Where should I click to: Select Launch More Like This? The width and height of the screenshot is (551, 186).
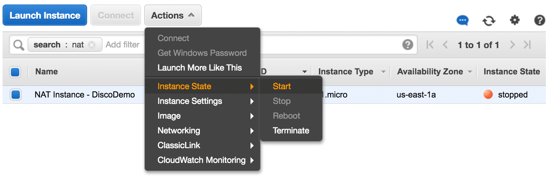point(200,68)
